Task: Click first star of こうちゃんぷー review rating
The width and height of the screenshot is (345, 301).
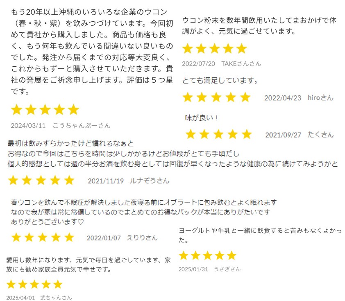Action: tap(17, 110)
